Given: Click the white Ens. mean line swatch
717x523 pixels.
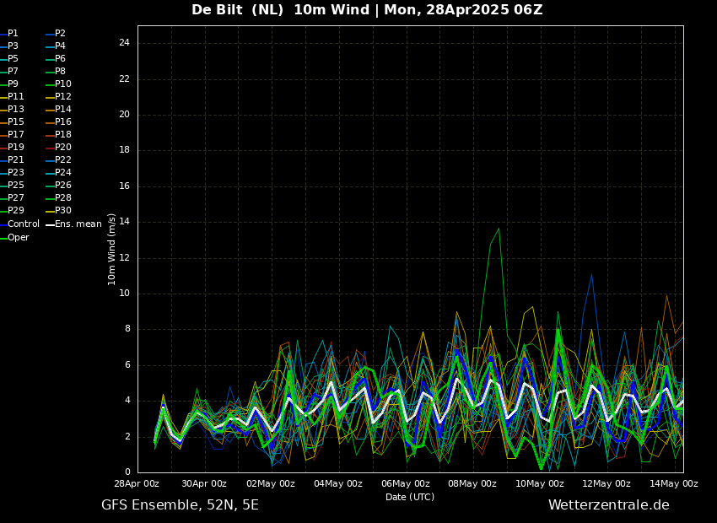Looking at the screenshot, I should coord(49,224).
